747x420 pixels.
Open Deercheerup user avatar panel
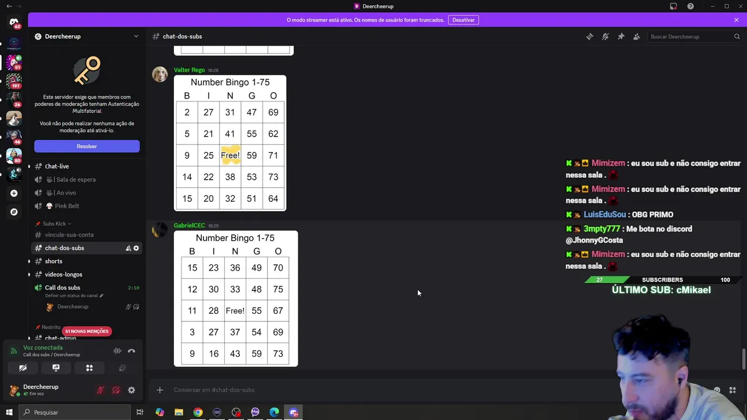coord(14,390)
